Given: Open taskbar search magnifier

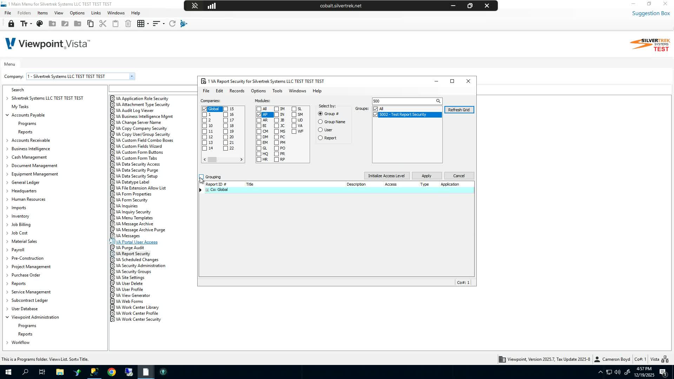Looking at the screenshot, I should click(25, 372).
